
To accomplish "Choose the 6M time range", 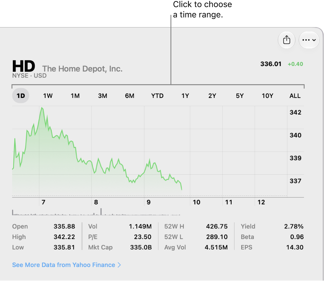I will [x=130, y=96].
